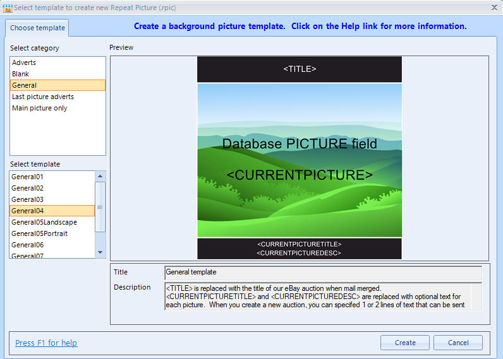Image resolution: width=503 pixels, height=359 pixels.
Task: Choose the General01 template
Action: click(52, 177)
